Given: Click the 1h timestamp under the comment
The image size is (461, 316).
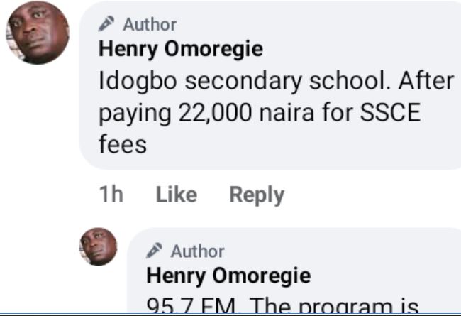Looking at the screenshot, I should pyautogui.click(x=111, y=195).
